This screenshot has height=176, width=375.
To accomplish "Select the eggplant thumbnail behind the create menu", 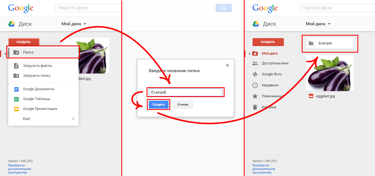I will pyautogui.click(x=94, y=56).
